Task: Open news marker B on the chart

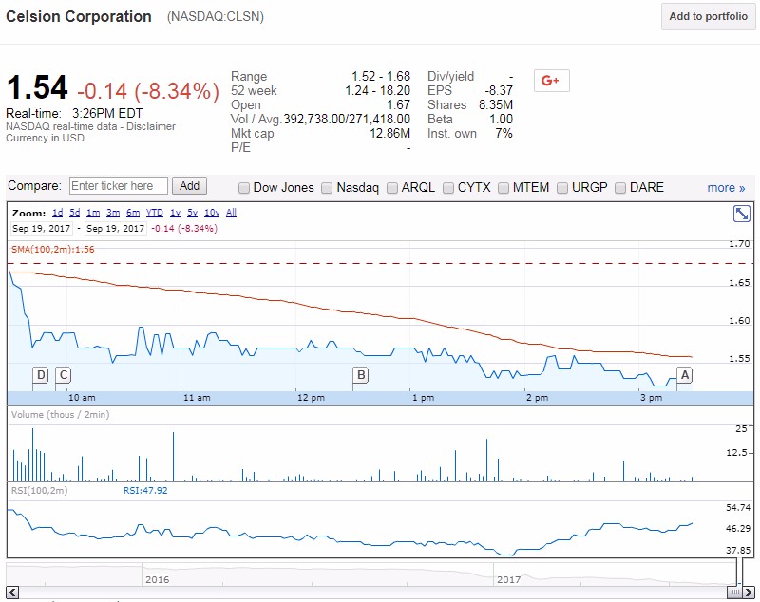Action: [361, 375]
